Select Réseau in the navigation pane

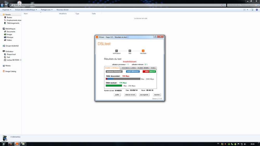pos(8,66)
